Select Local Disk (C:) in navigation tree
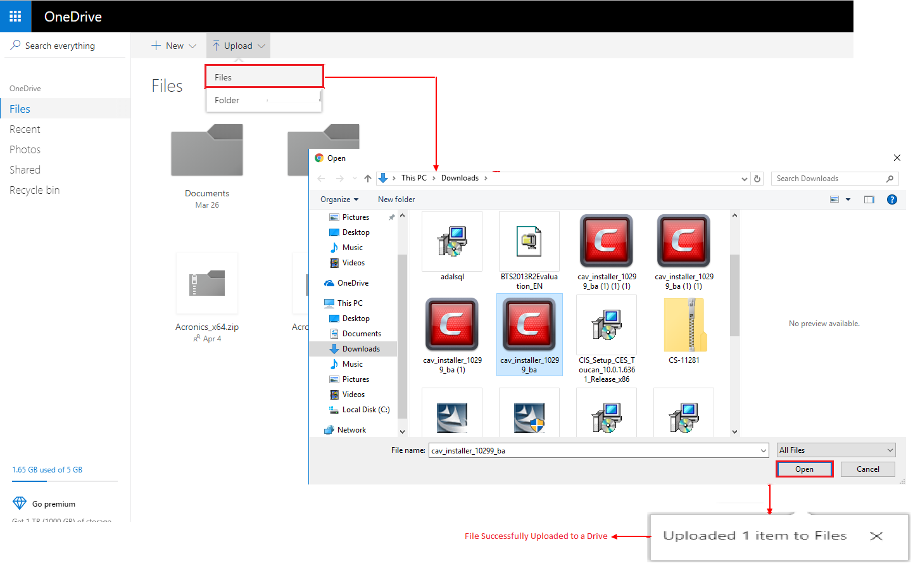This screenshot has width=913, height=563. [x=365, y=410]
